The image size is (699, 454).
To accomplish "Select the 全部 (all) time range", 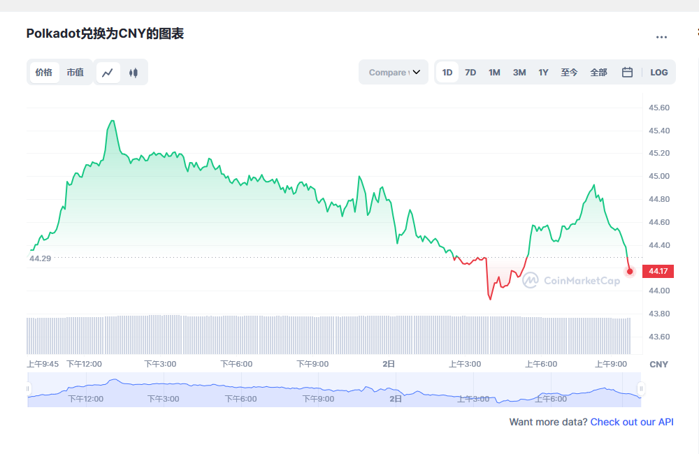I will (x=599, y=73).
